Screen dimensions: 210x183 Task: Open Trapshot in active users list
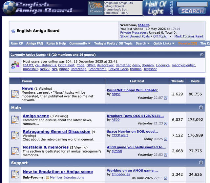point(150,69)
